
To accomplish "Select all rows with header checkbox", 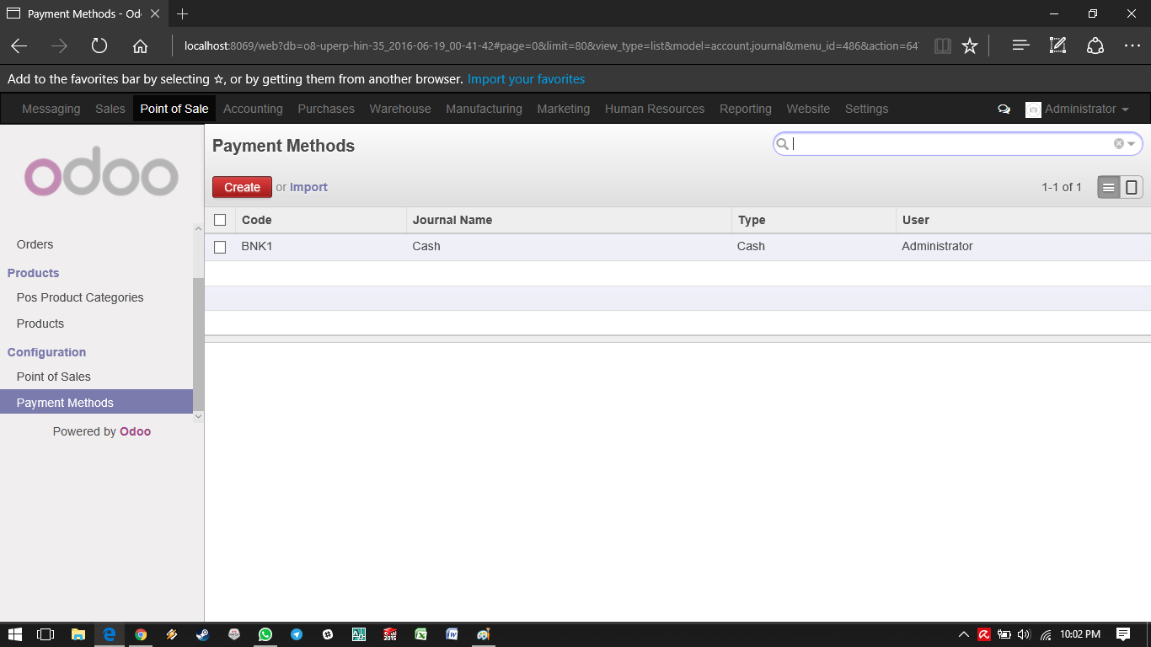I will click(220, 220).
